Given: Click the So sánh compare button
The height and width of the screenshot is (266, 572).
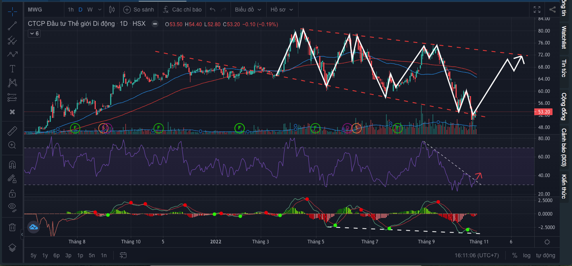Looking at the screenshot, I should click(139, 10).
